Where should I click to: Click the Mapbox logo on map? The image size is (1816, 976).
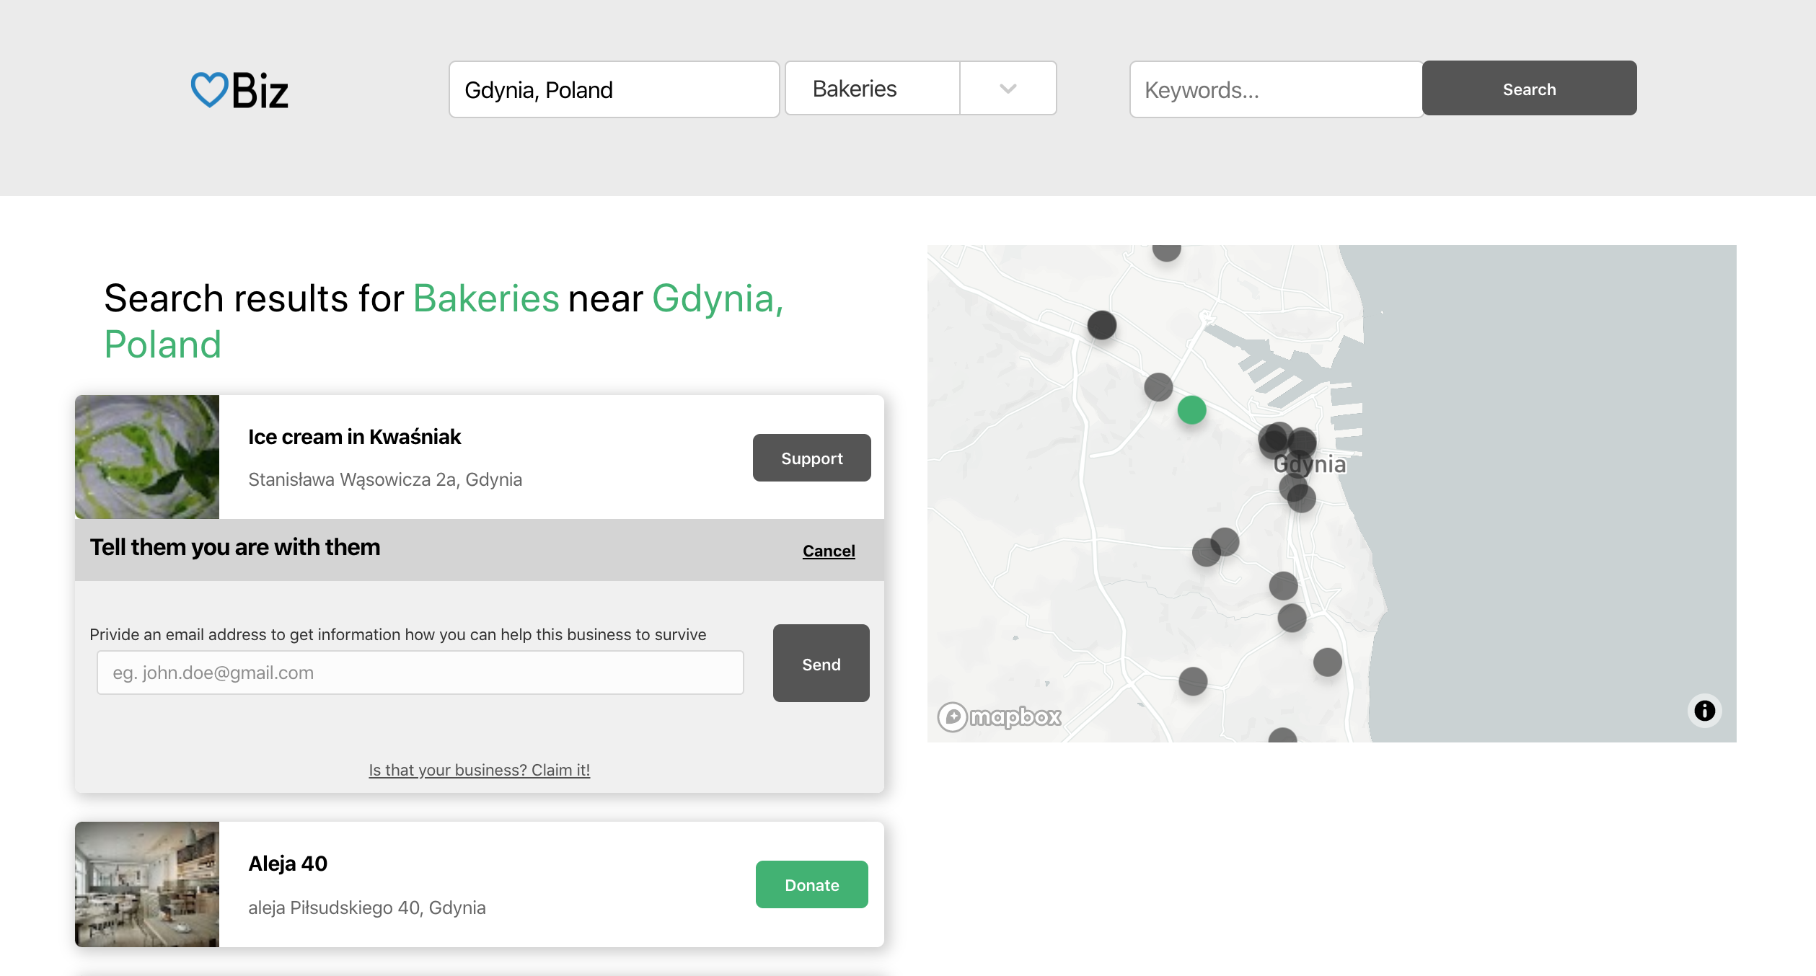(1000, 717)
